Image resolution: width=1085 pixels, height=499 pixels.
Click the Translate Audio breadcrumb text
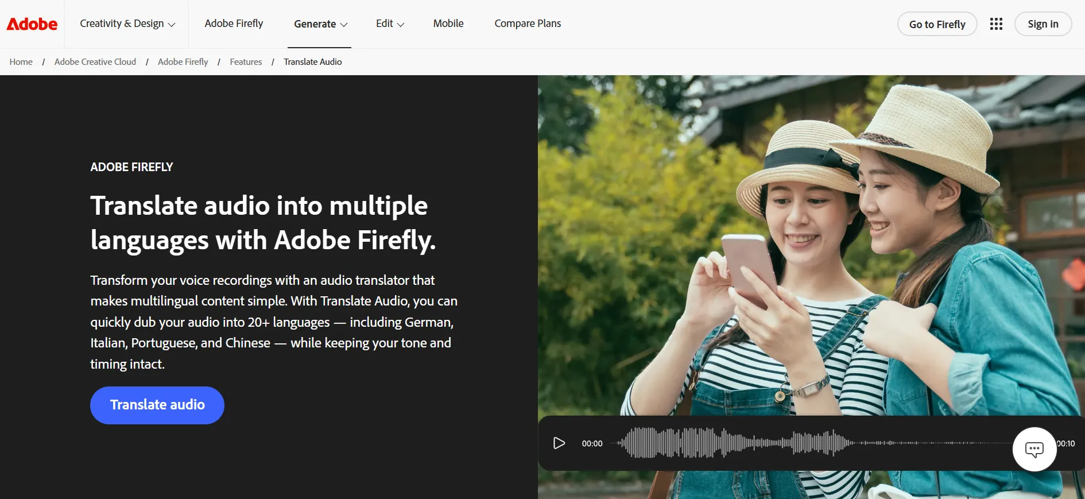point(313,62)
